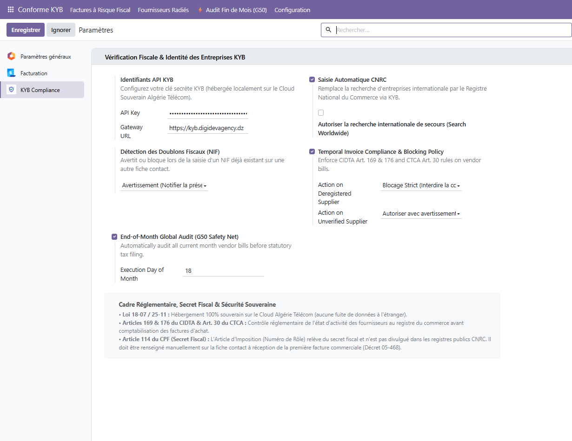Click the Paramètres breadcrumb title
This screenshot has width=572, height=441.
96,30
